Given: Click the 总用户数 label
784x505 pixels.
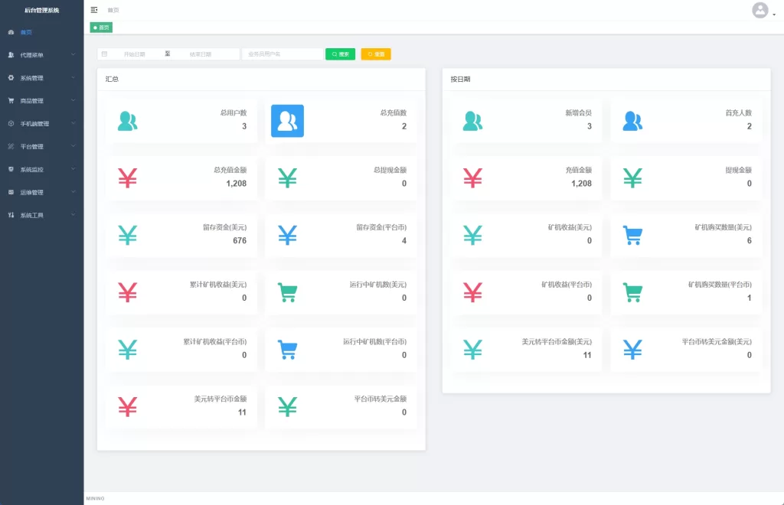Looking at the screenshot, I should pyautogui.click(x=234, y=113).
